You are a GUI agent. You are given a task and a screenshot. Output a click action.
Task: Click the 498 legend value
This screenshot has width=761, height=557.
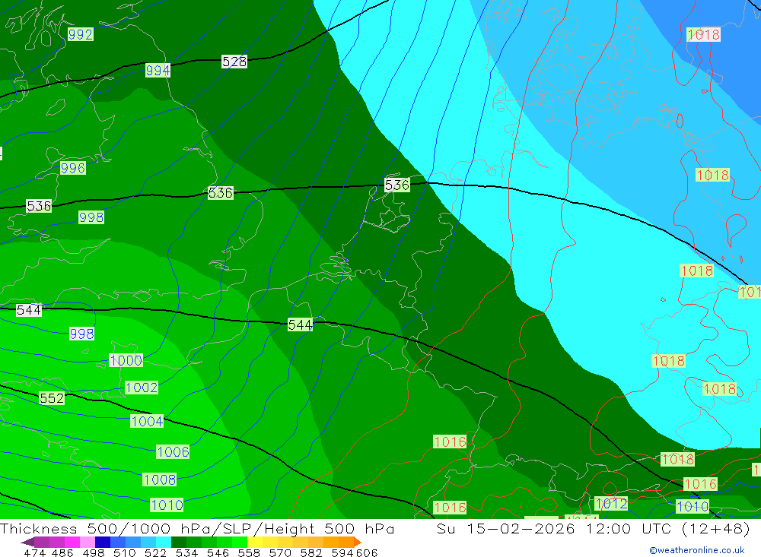(x=94, y=552)
